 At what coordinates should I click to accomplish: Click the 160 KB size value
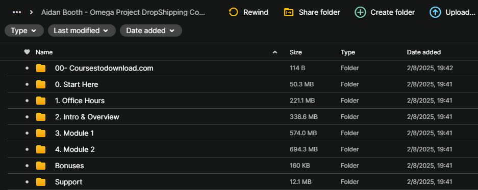299,166
